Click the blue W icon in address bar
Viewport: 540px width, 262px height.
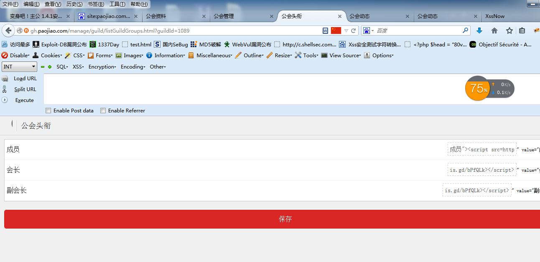(x=325, y=31)
